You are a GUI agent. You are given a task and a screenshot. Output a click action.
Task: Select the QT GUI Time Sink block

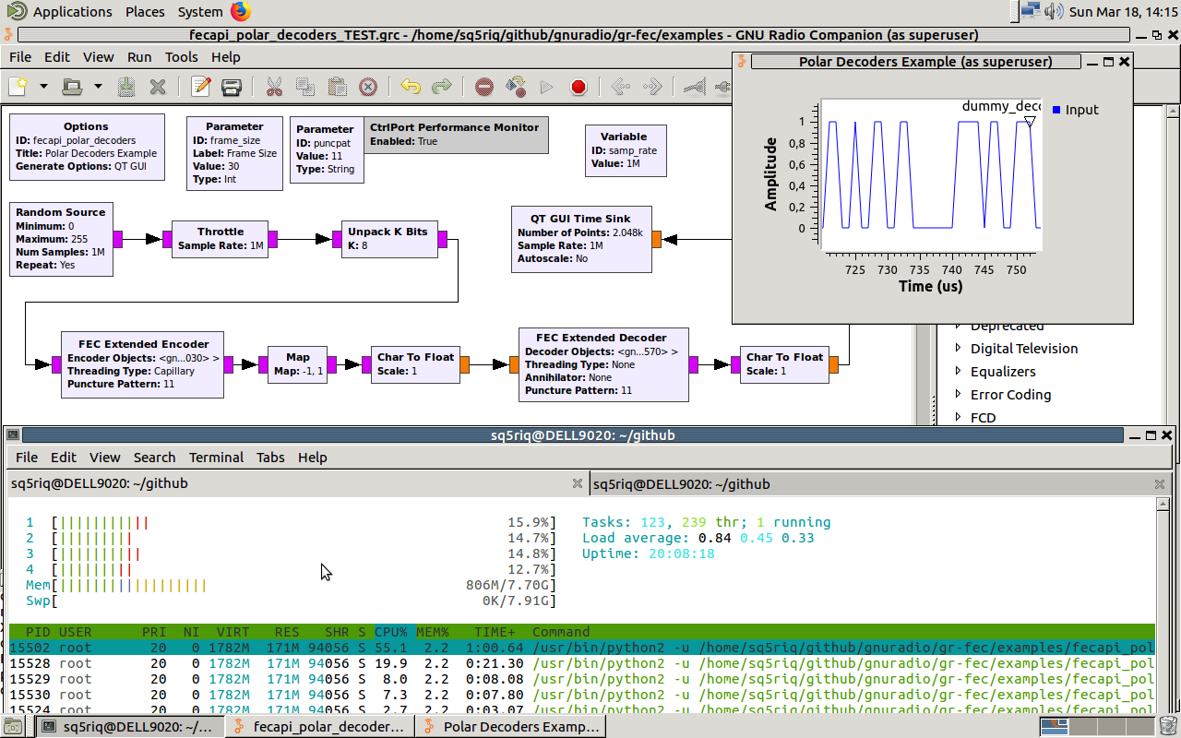click(581, 239)
